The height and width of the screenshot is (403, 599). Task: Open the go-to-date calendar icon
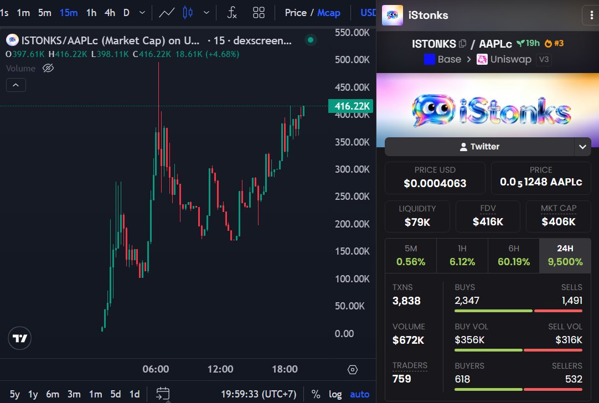click(163, 394)
